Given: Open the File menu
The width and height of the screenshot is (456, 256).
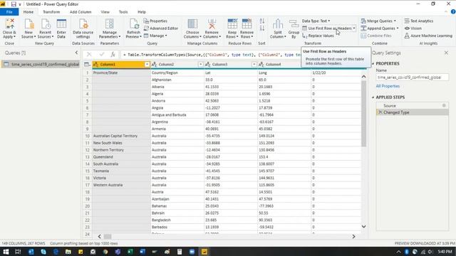Looking at the screenshot, I should [x=9, y=12].
